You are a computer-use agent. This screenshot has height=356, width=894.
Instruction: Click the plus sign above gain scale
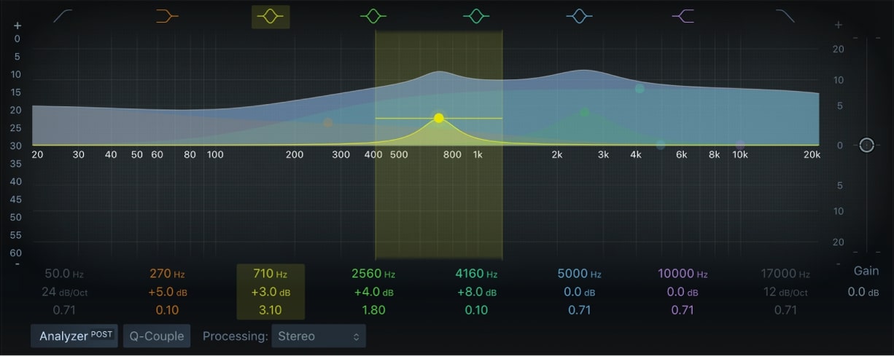pyautogui.click(x=839, y=25)
